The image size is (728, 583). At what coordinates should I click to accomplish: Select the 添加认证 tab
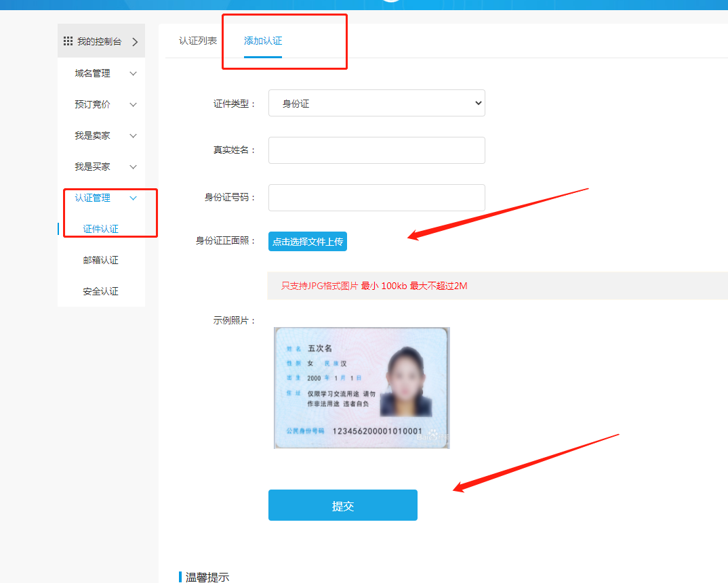pos(263,41)
